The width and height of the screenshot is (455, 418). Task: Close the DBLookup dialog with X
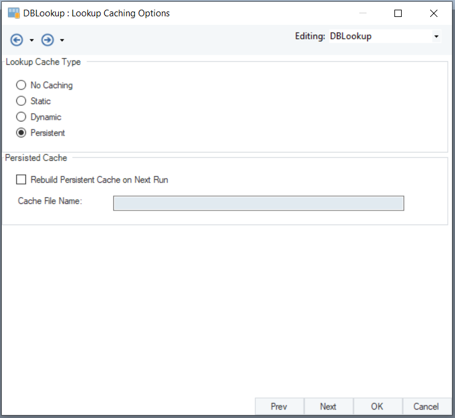pos(434,13)
